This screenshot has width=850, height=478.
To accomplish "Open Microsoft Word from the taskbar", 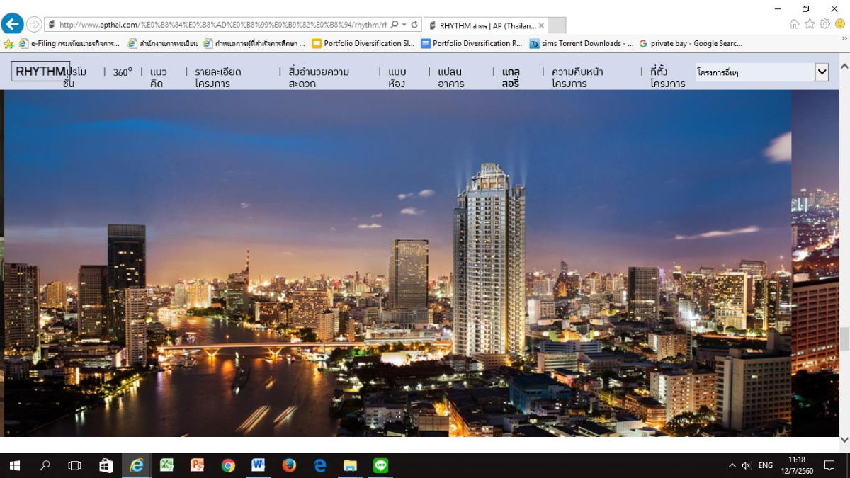I will click(258, 465).
